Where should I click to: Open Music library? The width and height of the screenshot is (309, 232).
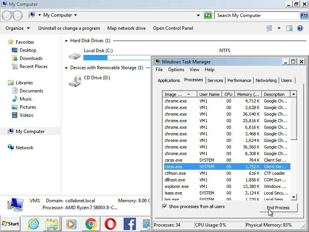tap(25, 99)
